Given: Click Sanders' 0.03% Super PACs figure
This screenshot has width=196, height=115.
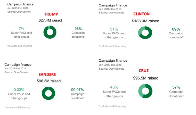Looking at the screenshot, I should [x=19, y=90].
